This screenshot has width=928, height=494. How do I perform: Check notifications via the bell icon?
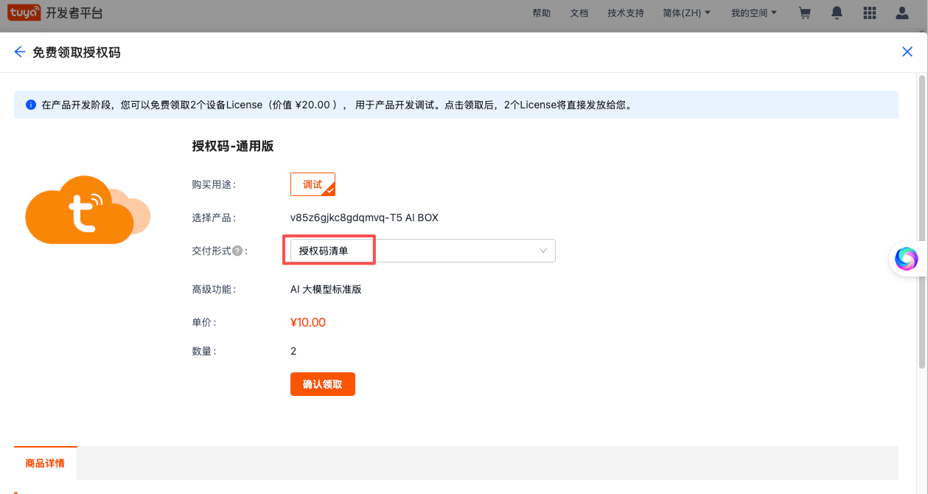(837, 13)
